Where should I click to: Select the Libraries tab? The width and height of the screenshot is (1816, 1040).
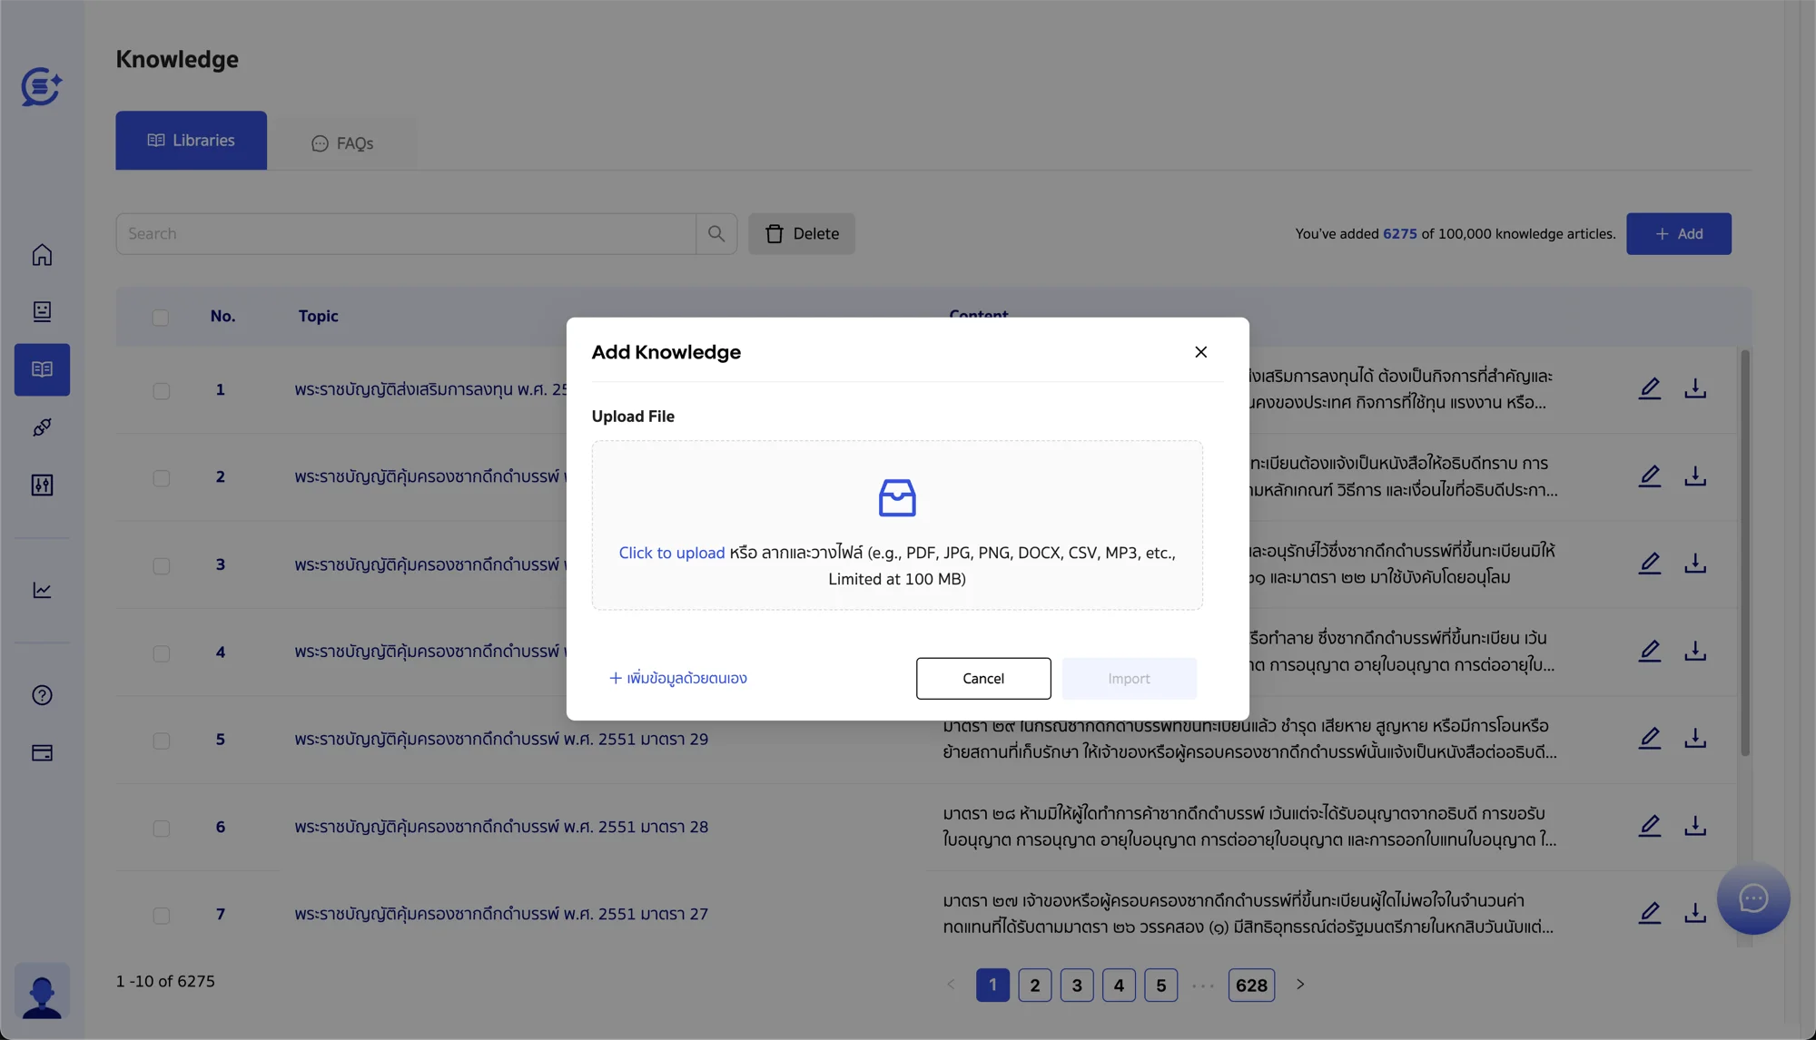tap(191, 141)
